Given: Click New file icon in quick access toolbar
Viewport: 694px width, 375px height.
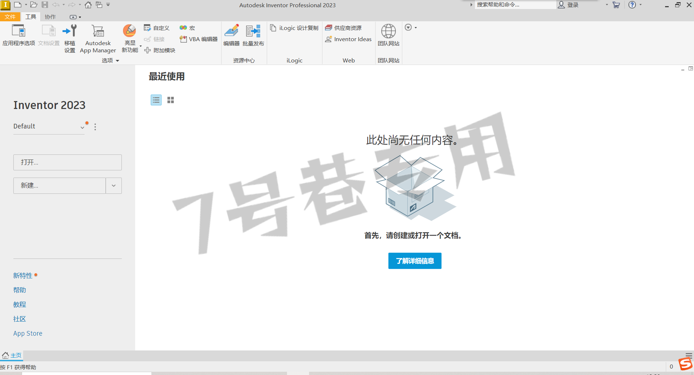Looking at the screenshot, I should 17,5.
